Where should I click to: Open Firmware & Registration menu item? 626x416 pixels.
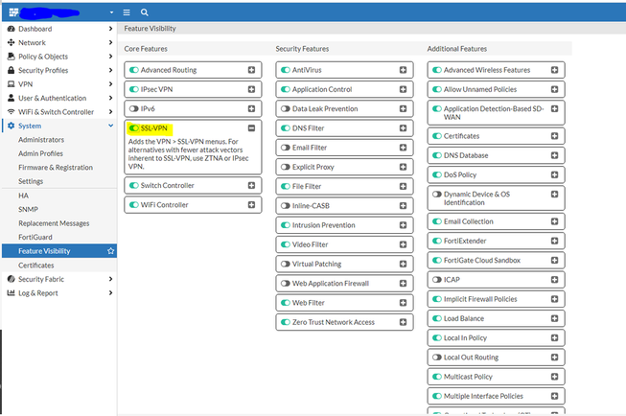[56, 168]
